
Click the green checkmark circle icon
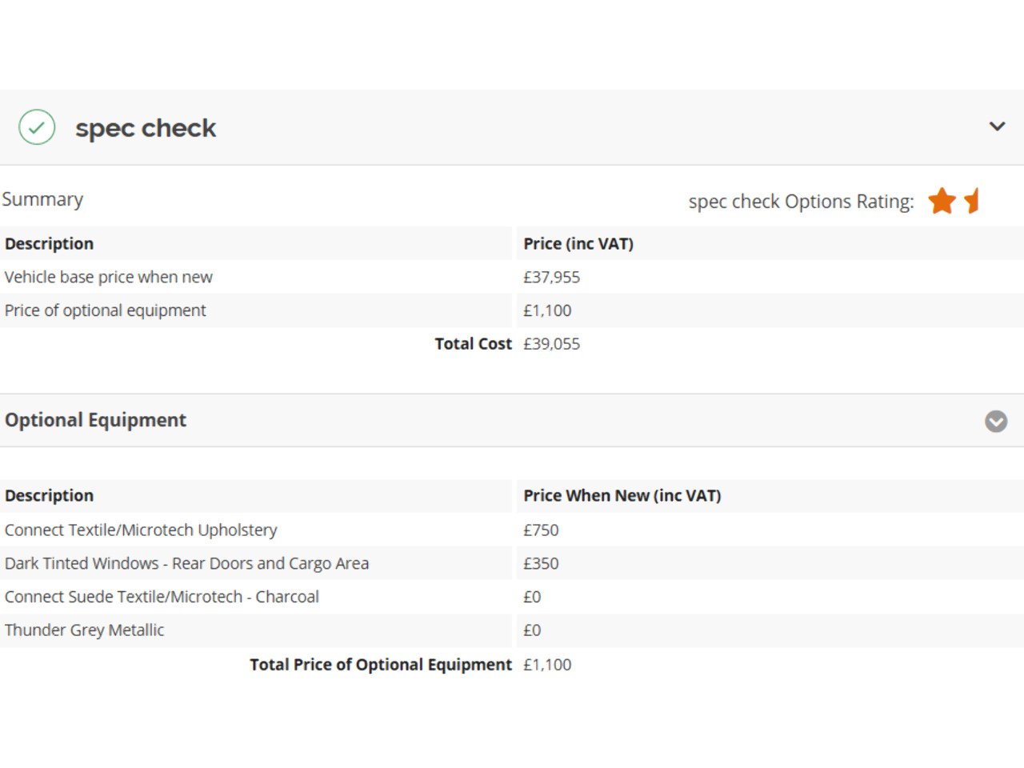(37, 127)
